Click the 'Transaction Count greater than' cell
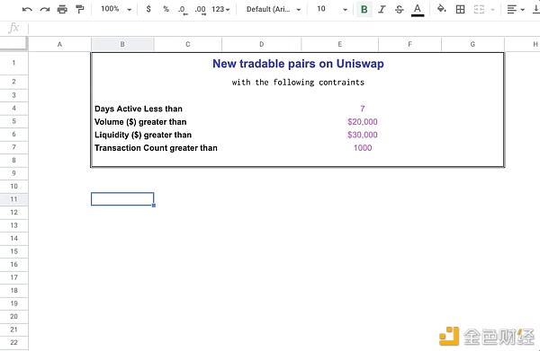The height and width of the screenshot is (351, 540). point(156,148)
